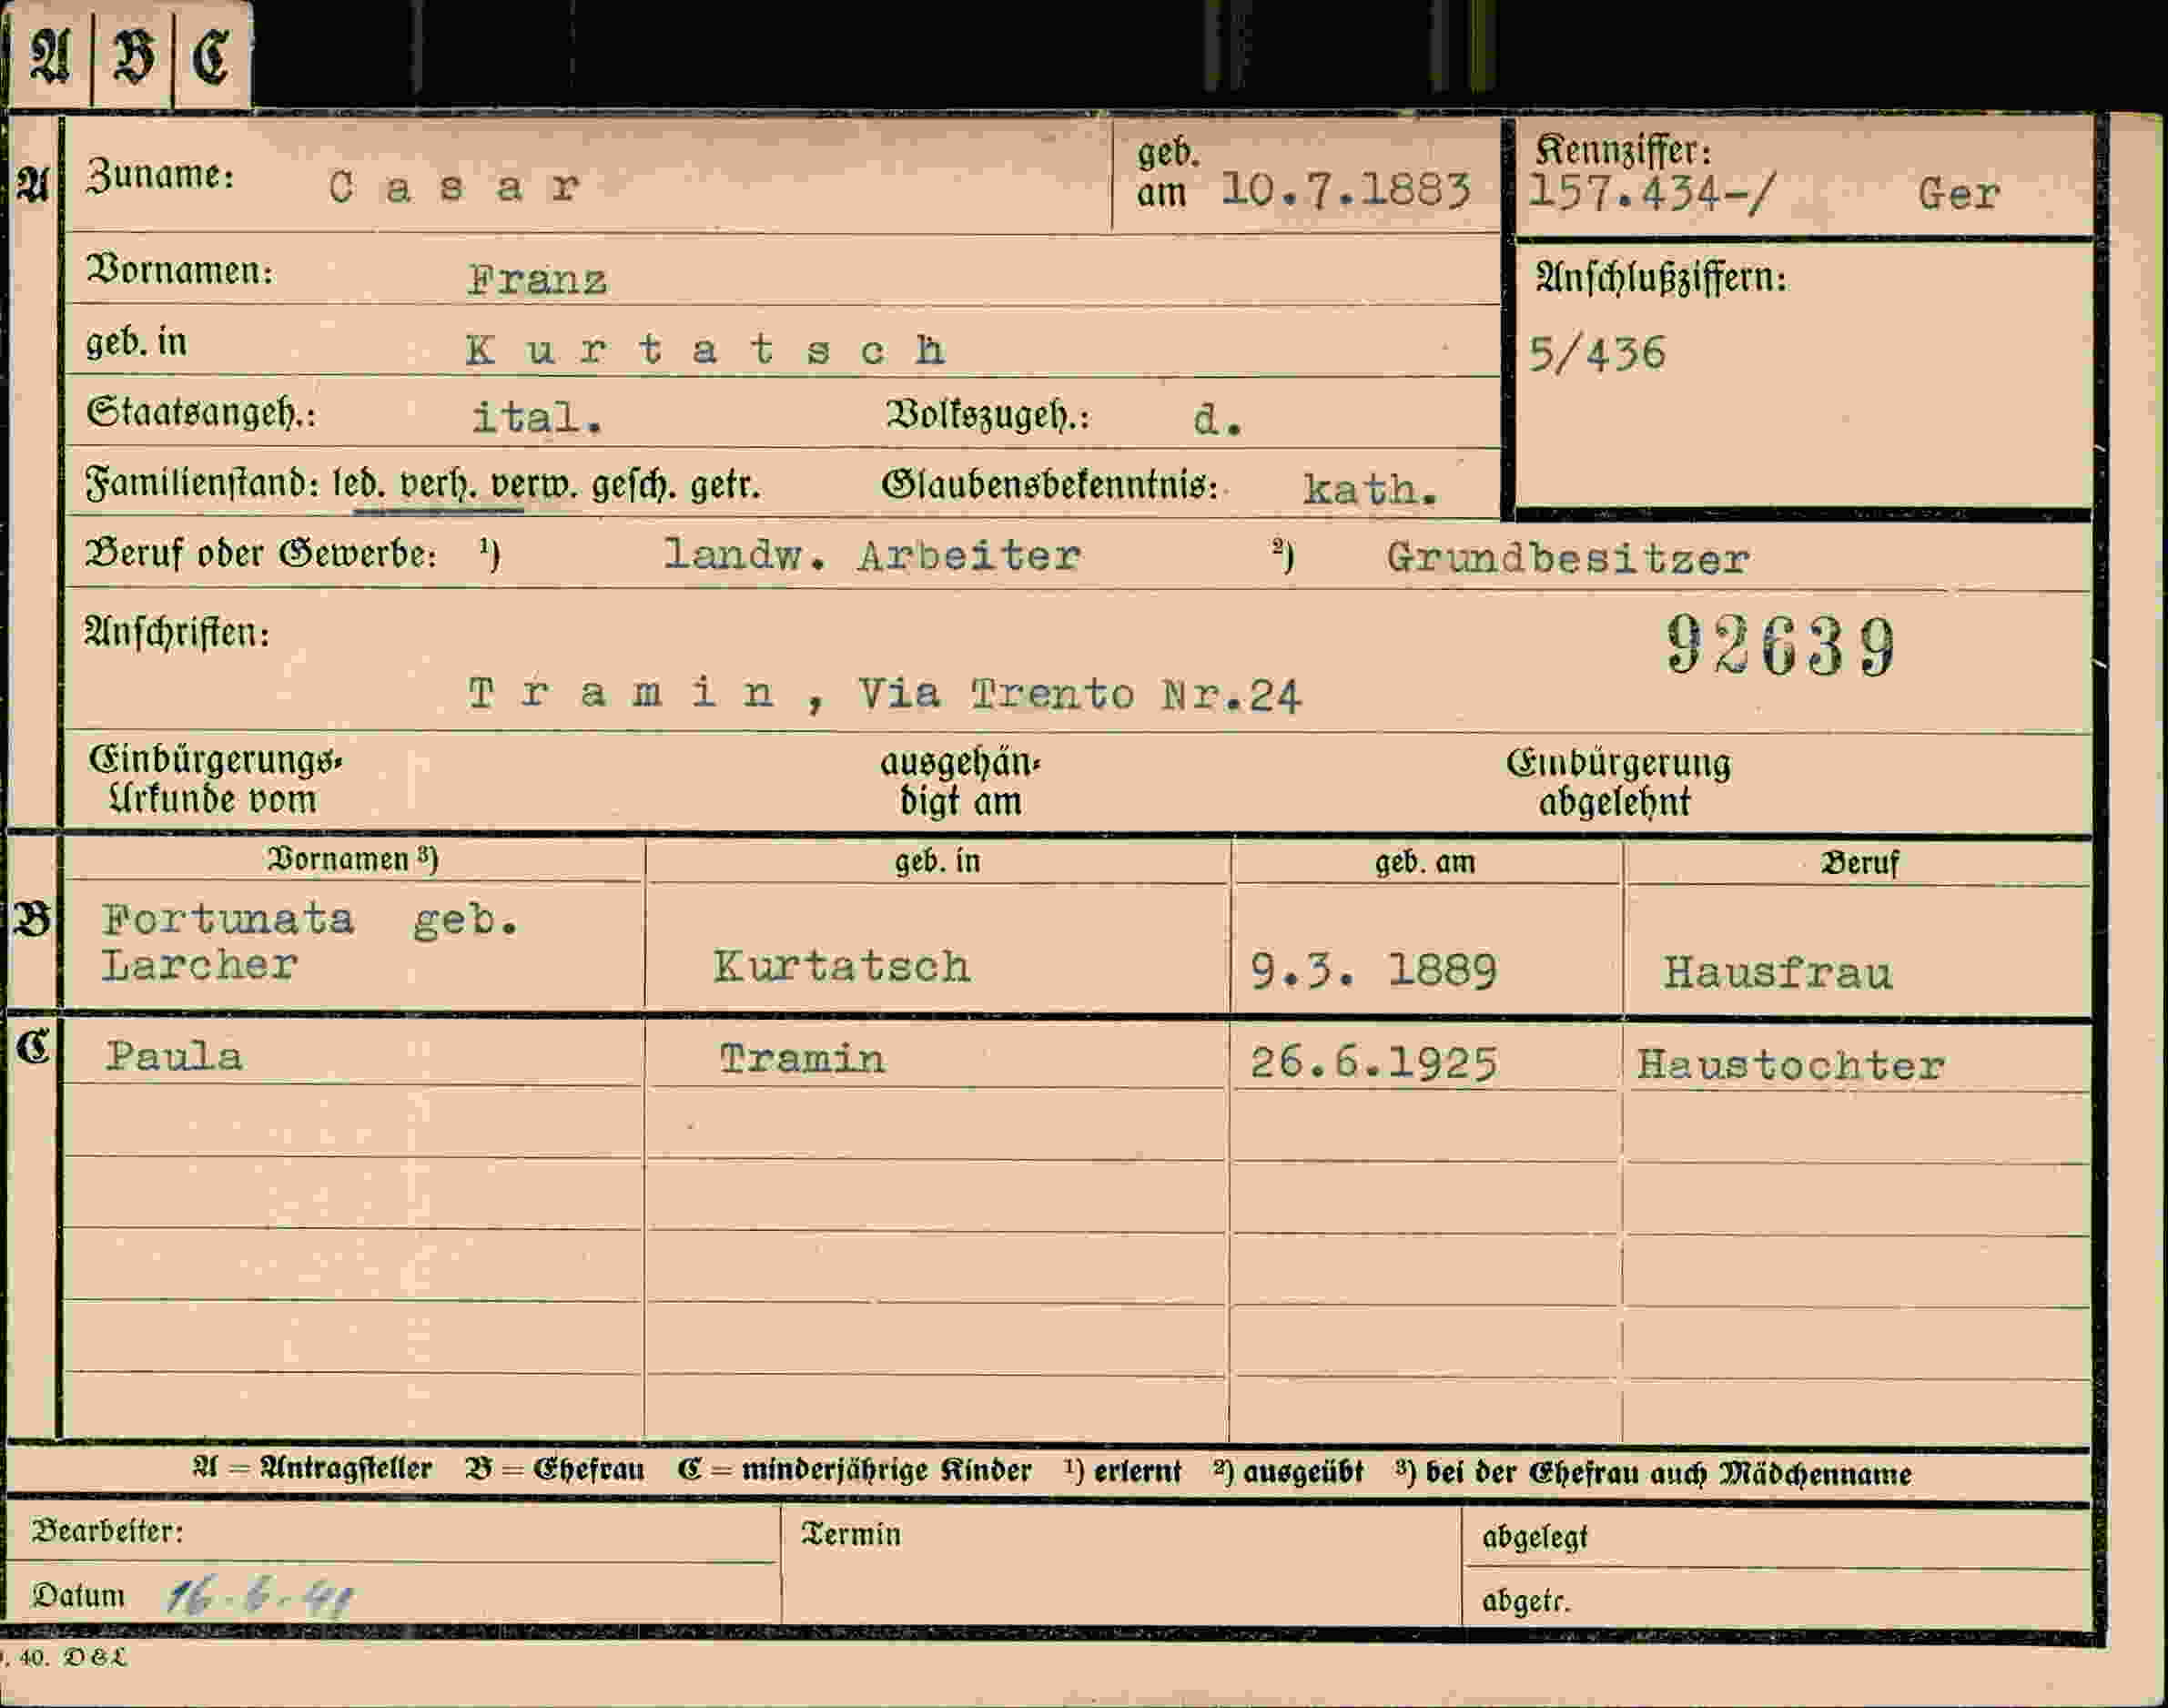2168x1708 pixels.
Task: Click the Kennziffer value 157.434-/
Action: (x=1651, y=192)
